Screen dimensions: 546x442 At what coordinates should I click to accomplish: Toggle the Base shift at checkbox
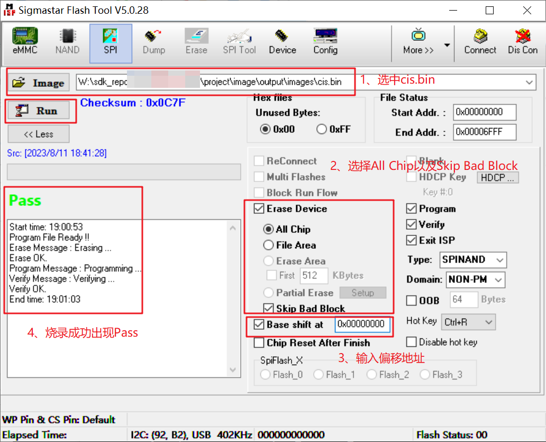point(259,324)
